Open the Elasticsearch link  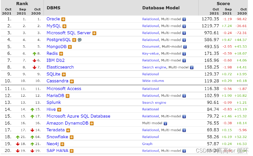pos(60,67)
